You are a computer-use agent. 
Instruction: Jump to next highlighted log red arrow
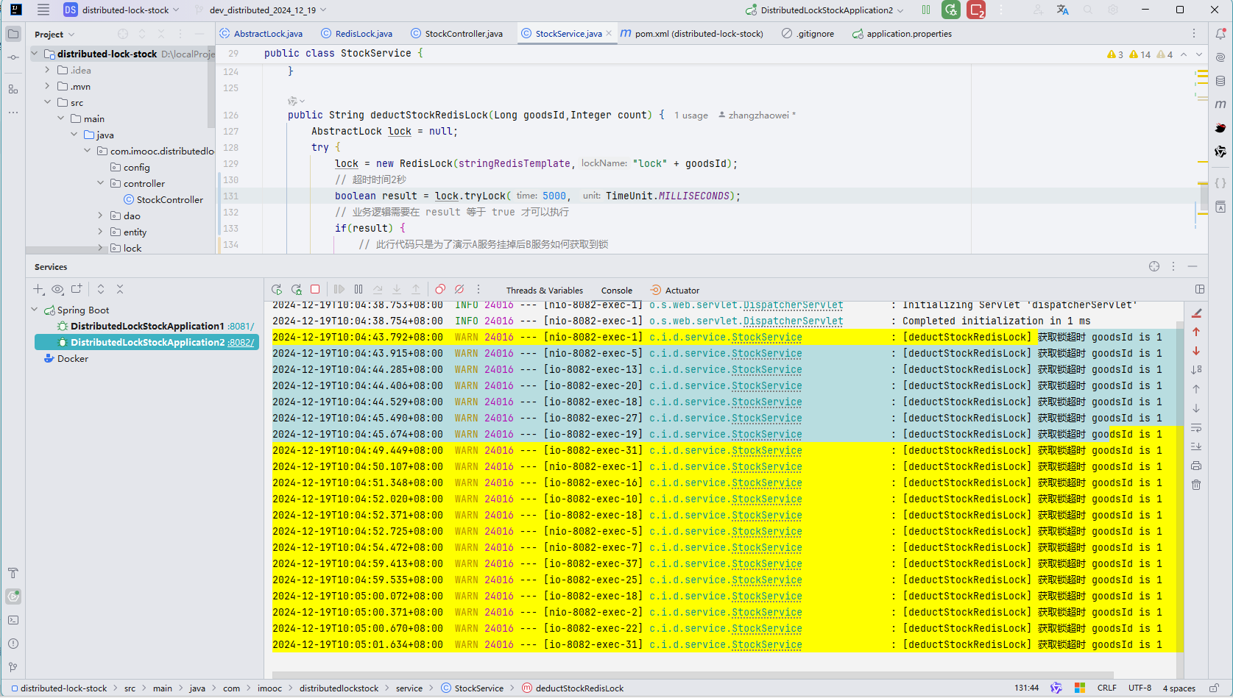tap(1196, 351)
